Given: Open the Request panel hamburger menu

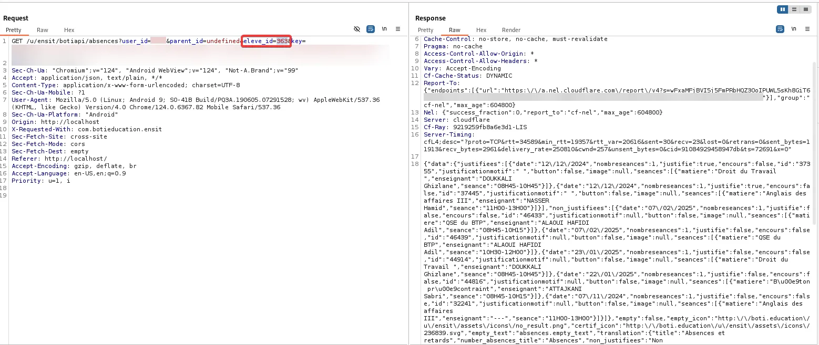Looking at the screenshot, I should point(398,29).
